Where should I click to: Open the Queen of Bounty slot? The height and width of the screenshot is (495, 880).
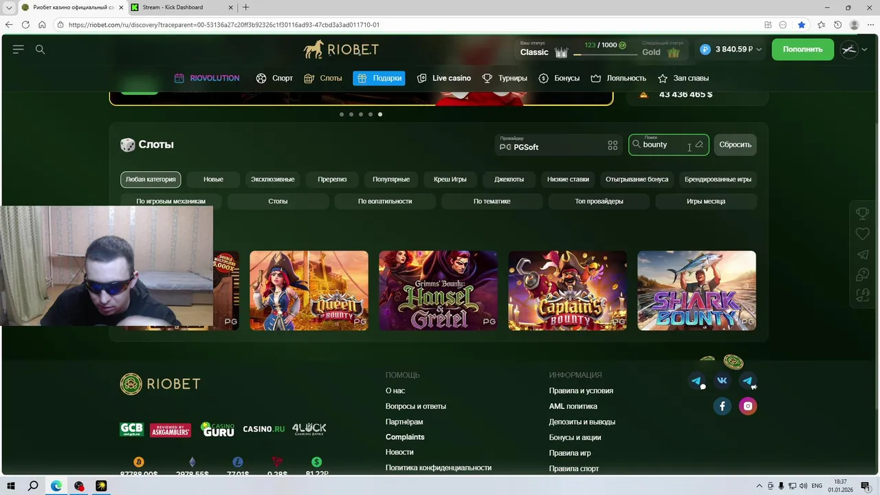tap(309, 291)
